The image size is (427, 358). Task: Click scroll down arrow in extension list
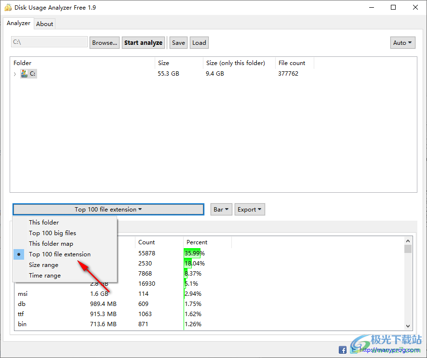point(408,326)
